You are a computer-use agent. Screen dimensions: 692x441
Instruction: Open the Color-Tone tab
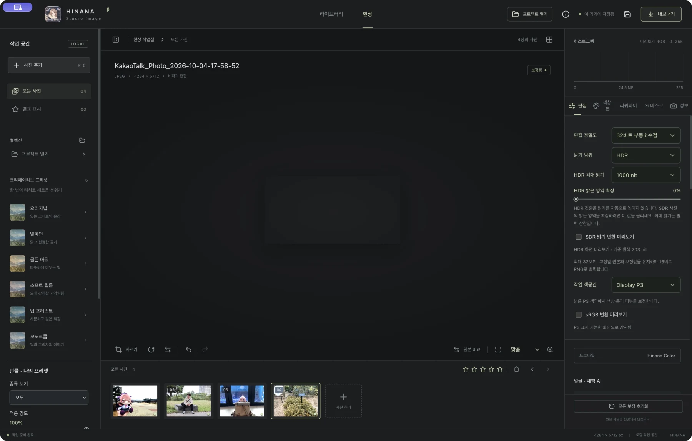(603, 105)
